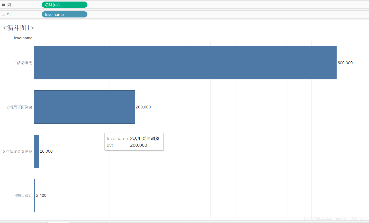Select the 2活用页面浏览 bar
Screen dimensions: 369x223
(x=84, y=107)
